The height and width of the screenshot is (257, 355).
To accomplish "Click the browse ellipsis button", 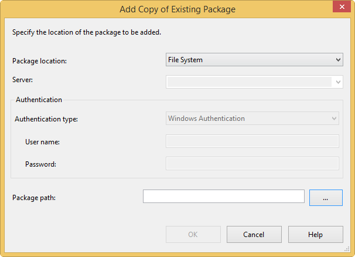I will click(x=326, y=198).
